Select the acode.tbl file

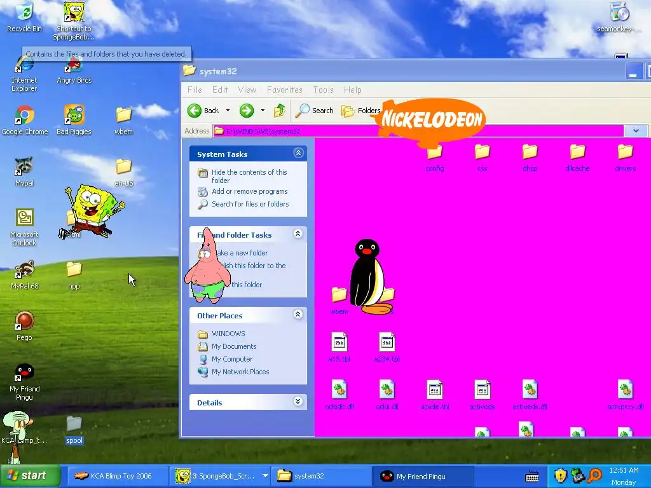(x=435, y=395)
